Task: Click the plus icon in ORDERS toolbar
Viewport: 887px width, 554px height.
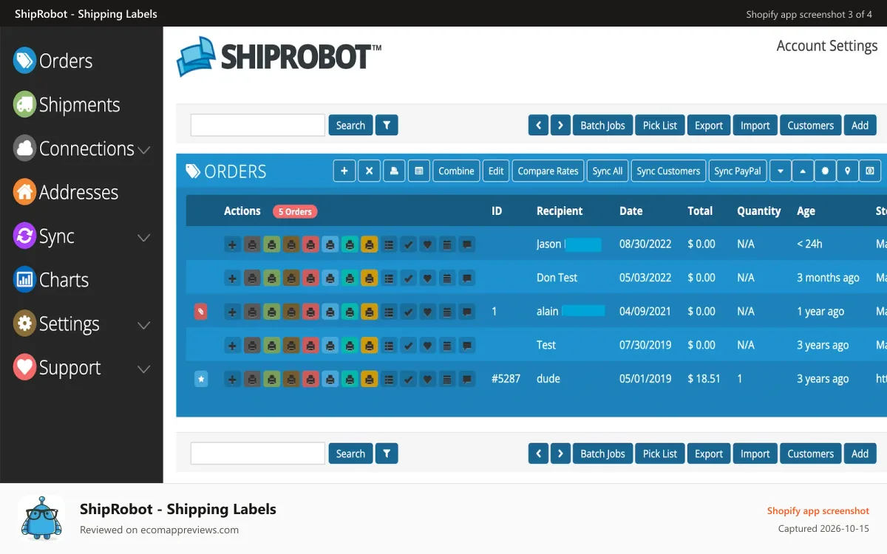Action: coord(344,171)
